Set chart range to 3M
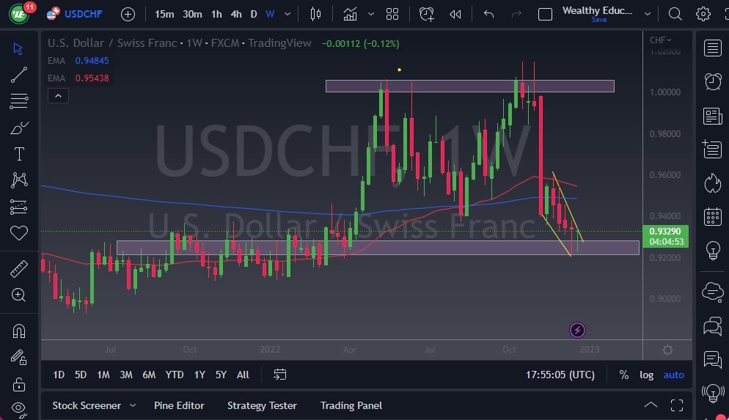Viewport: 729px width, 420px height. click(126, 375)
